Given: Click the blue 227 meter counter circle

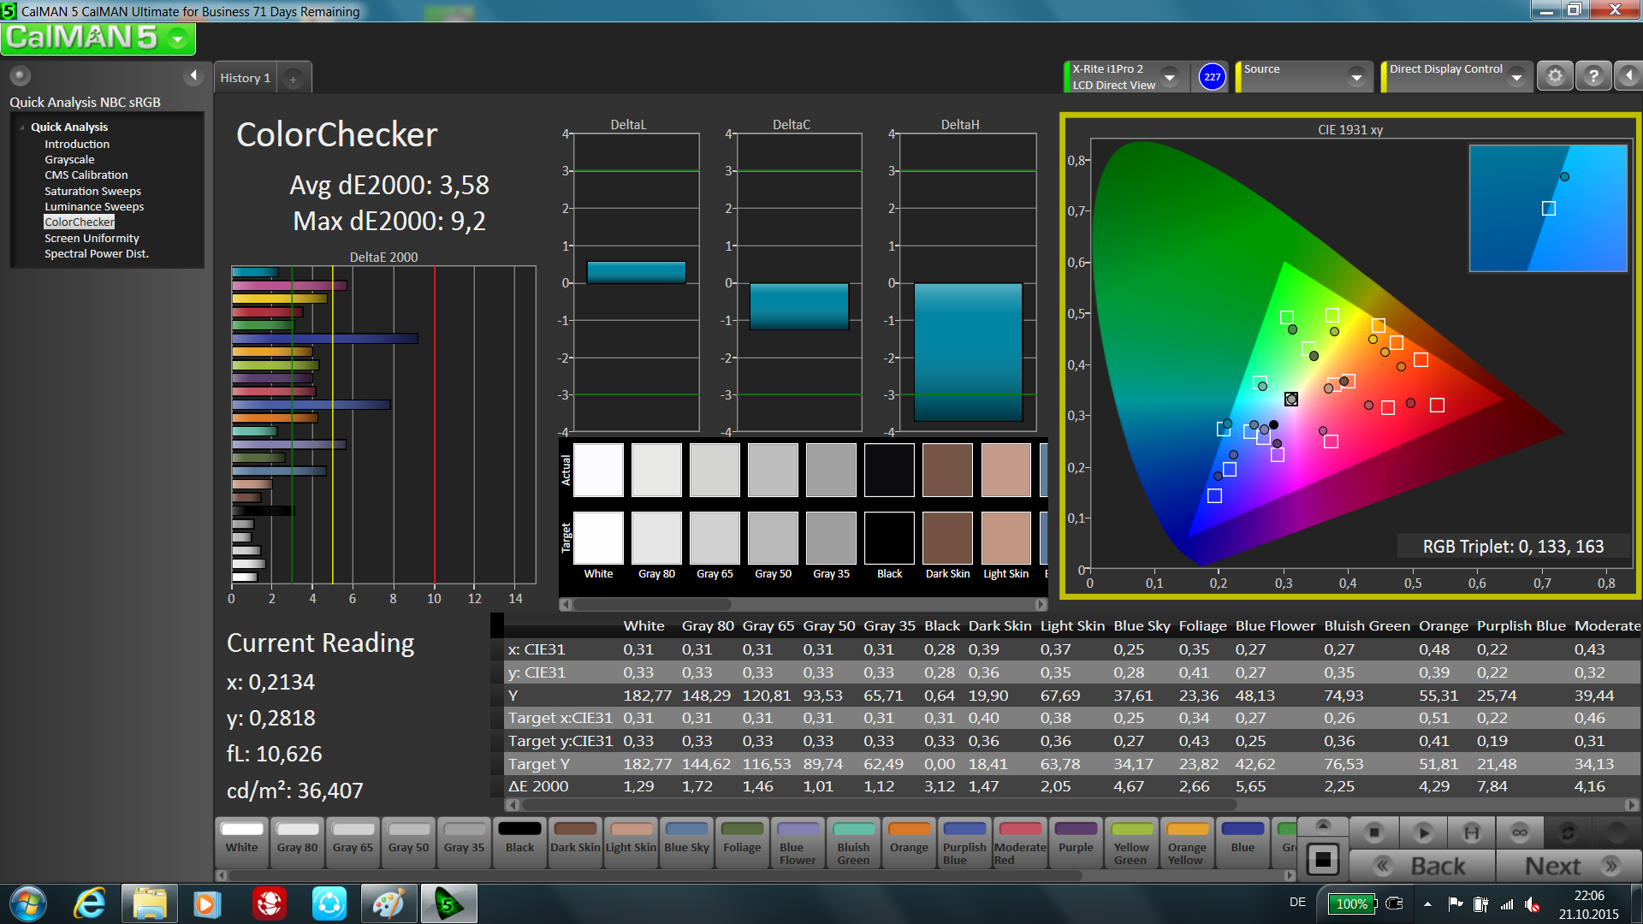Looking at the screenshot, I should pos(1212,77).
